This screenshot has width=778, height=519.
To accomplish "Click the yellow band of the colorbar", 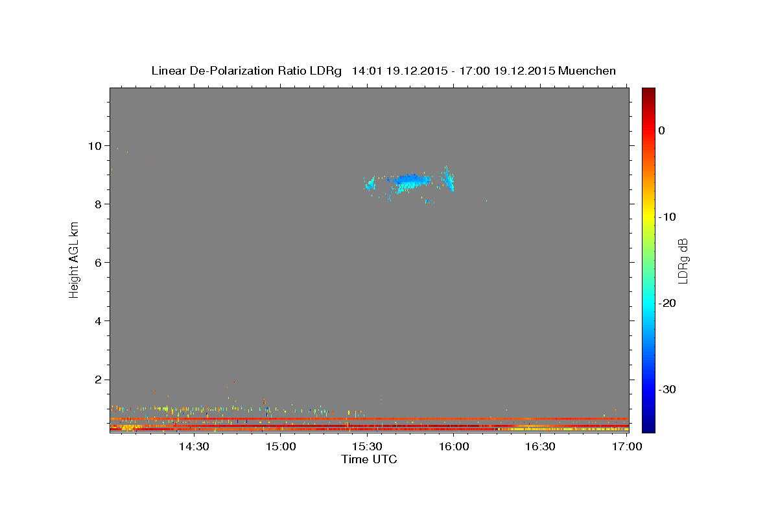I will 648,217.
